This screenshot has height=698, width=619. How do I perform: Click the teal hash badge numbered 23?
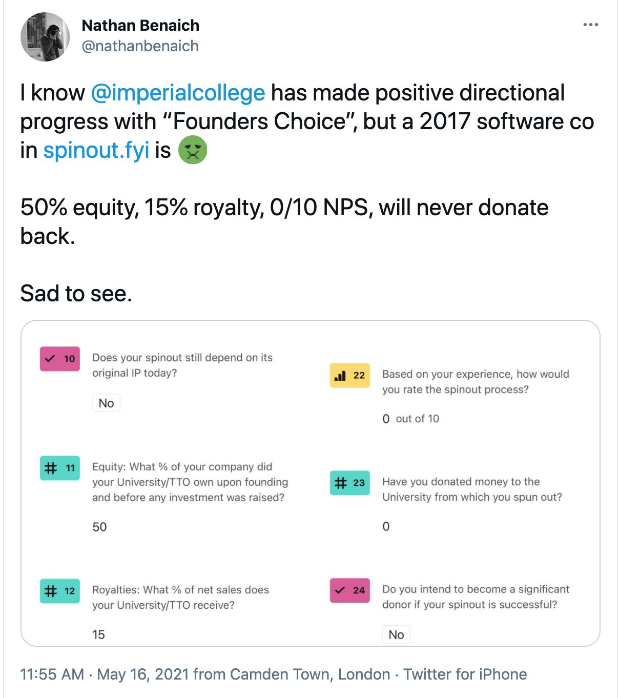pyautogui.click(x=350, y=483)
